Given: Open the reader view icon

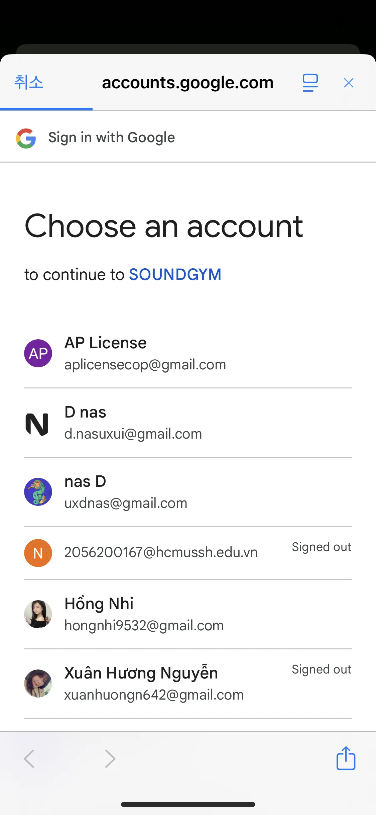Looking at the screenshot, I should pos(310,83).
